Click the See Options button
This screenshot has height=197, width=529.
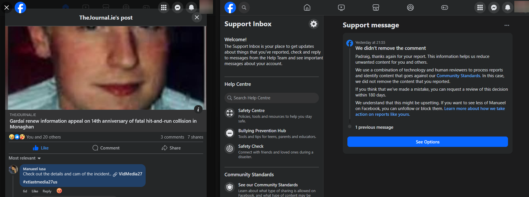[427, 142]
